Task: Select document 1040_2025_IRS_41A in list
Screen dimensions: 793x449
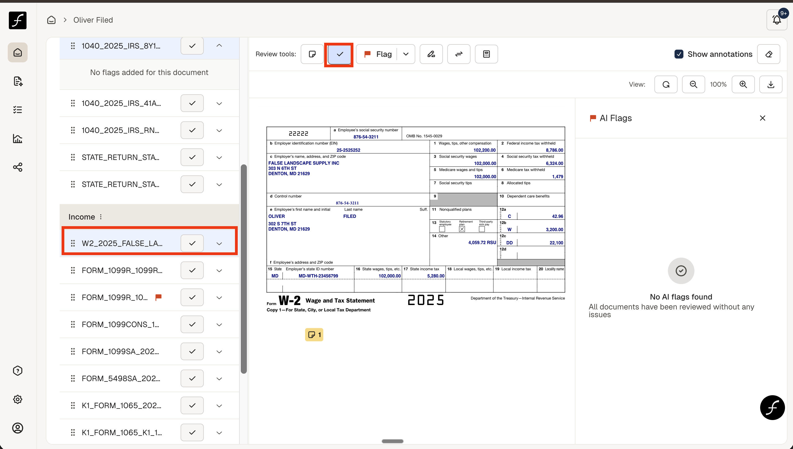Action: [121, 103]
